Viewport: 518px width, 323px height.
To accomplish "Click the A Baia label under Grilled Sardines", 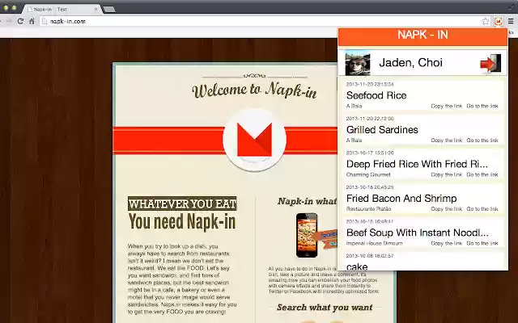I will pyautogui.click(x=355, y=140).
